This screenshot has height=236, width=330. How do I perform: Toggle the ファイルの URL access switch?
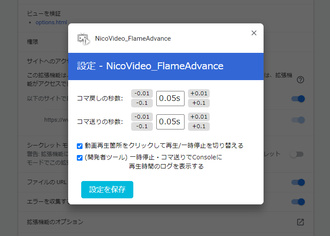click(x=298, y=182)
